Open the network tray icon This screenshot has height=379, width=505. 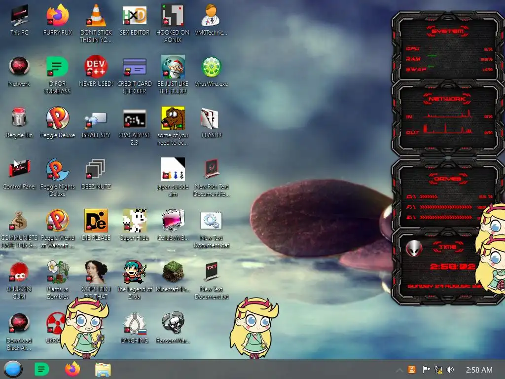pyautogui.click(x=438, y=370)
